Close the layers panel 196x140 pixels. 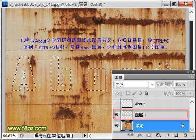click(193, 72)
